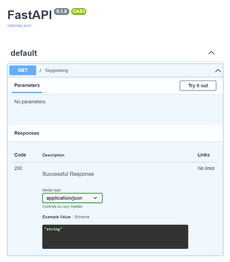Click the No parameters message

pos(30,101)
